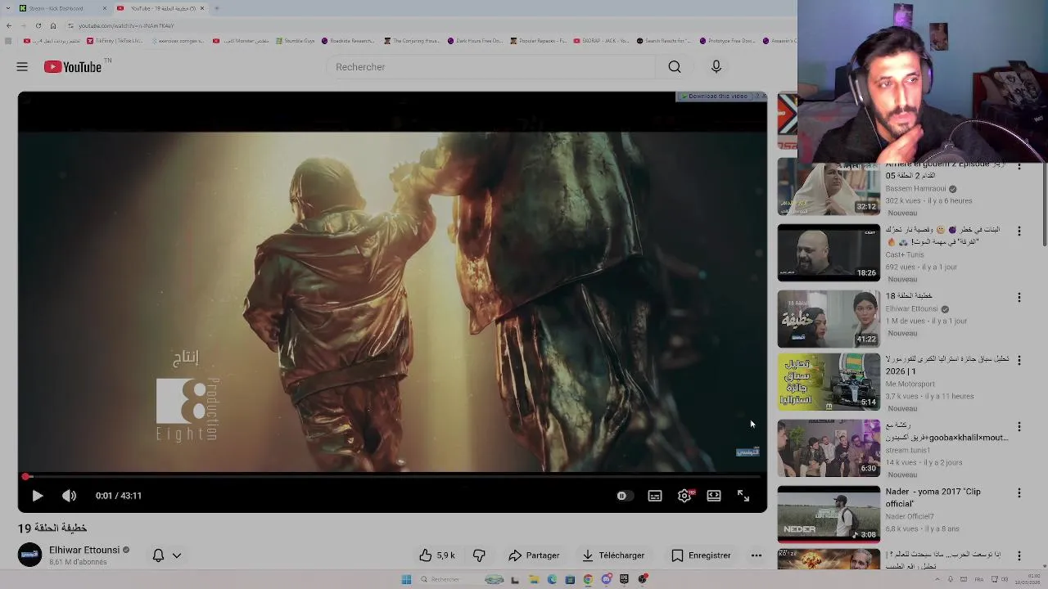Viewport: 1048px width, 589px height.
Task: Open the 5:14 Me.Motorsport thumbnail
Action: 829,382
